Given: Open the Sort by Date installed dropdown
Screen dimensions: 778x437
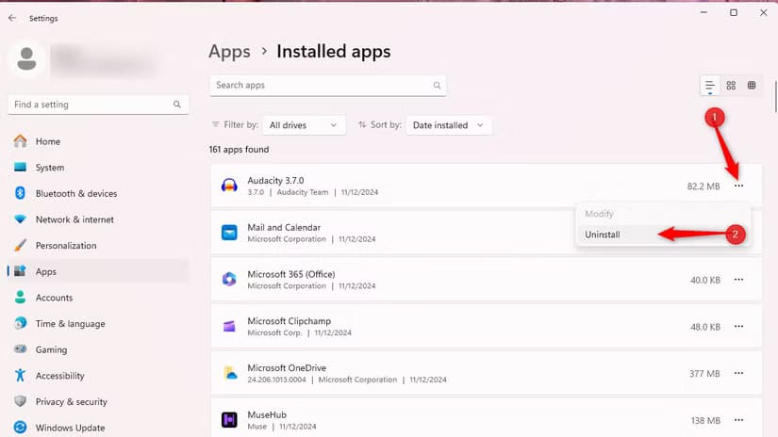Looking at the screenshot, I should point(449,125).
